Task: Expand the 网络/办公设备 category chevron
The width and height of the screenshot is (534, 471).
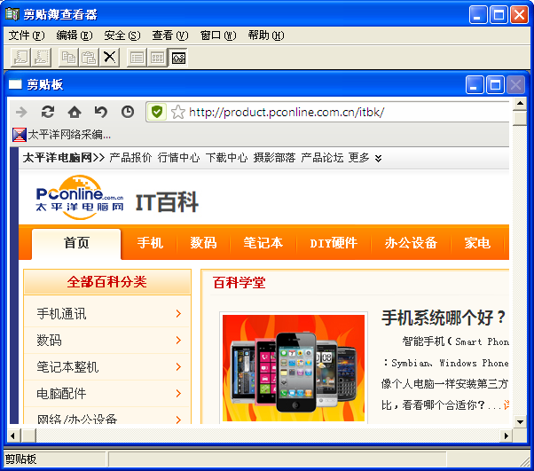Action: [x=178, y=420]
